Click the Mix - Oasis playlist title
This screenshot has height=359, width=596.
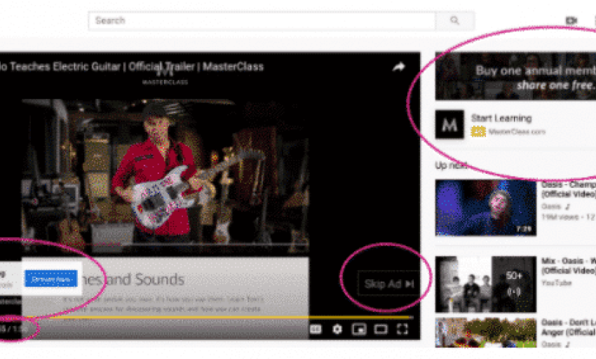(x=569, y=266)
